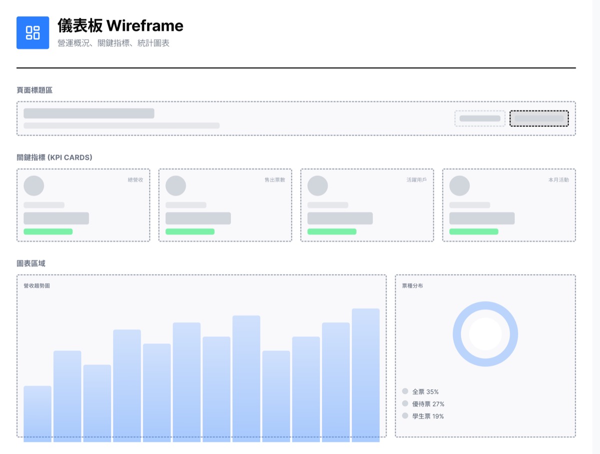The image size is (600, 454).
Task: Click the circle icon in 總營收 card
Action: click(34, 186)
